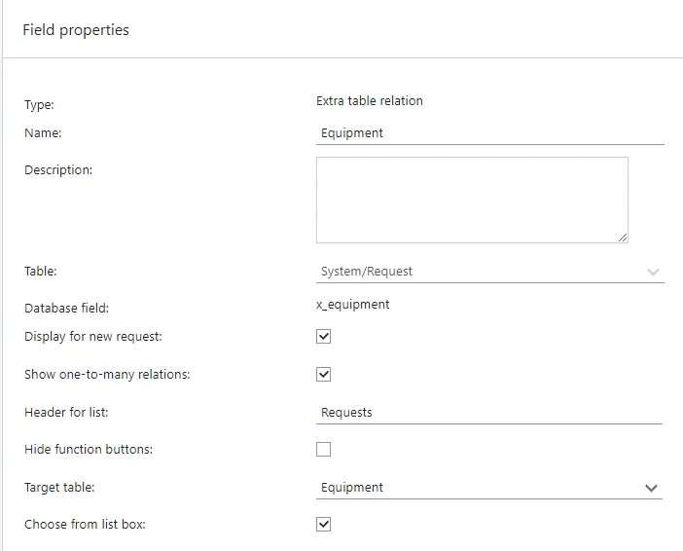Click the Equipment value in Target table
Image resolution: width=683 pixels, height=551 pixels.
(x=352, y=488)
